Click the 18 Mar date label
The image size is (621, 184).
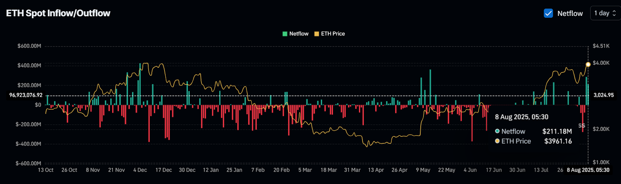329,170
